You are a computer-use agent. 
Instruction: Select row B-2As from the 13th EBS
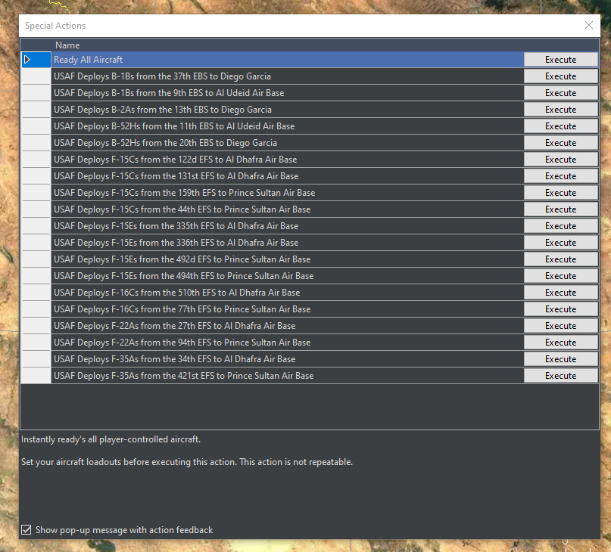[287, 110]
